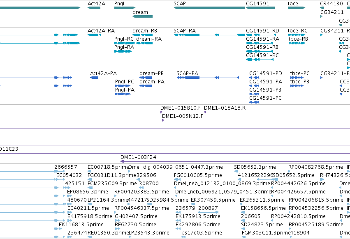Select the DME1-018A18.R marker
Viewport: 350px width, 239px height.
point(205,112)
